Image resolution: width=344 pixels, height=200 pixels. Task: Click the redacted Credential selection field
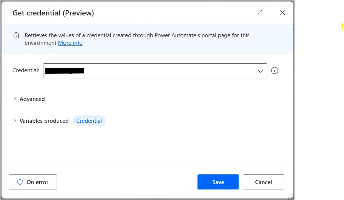coord(151,71)
